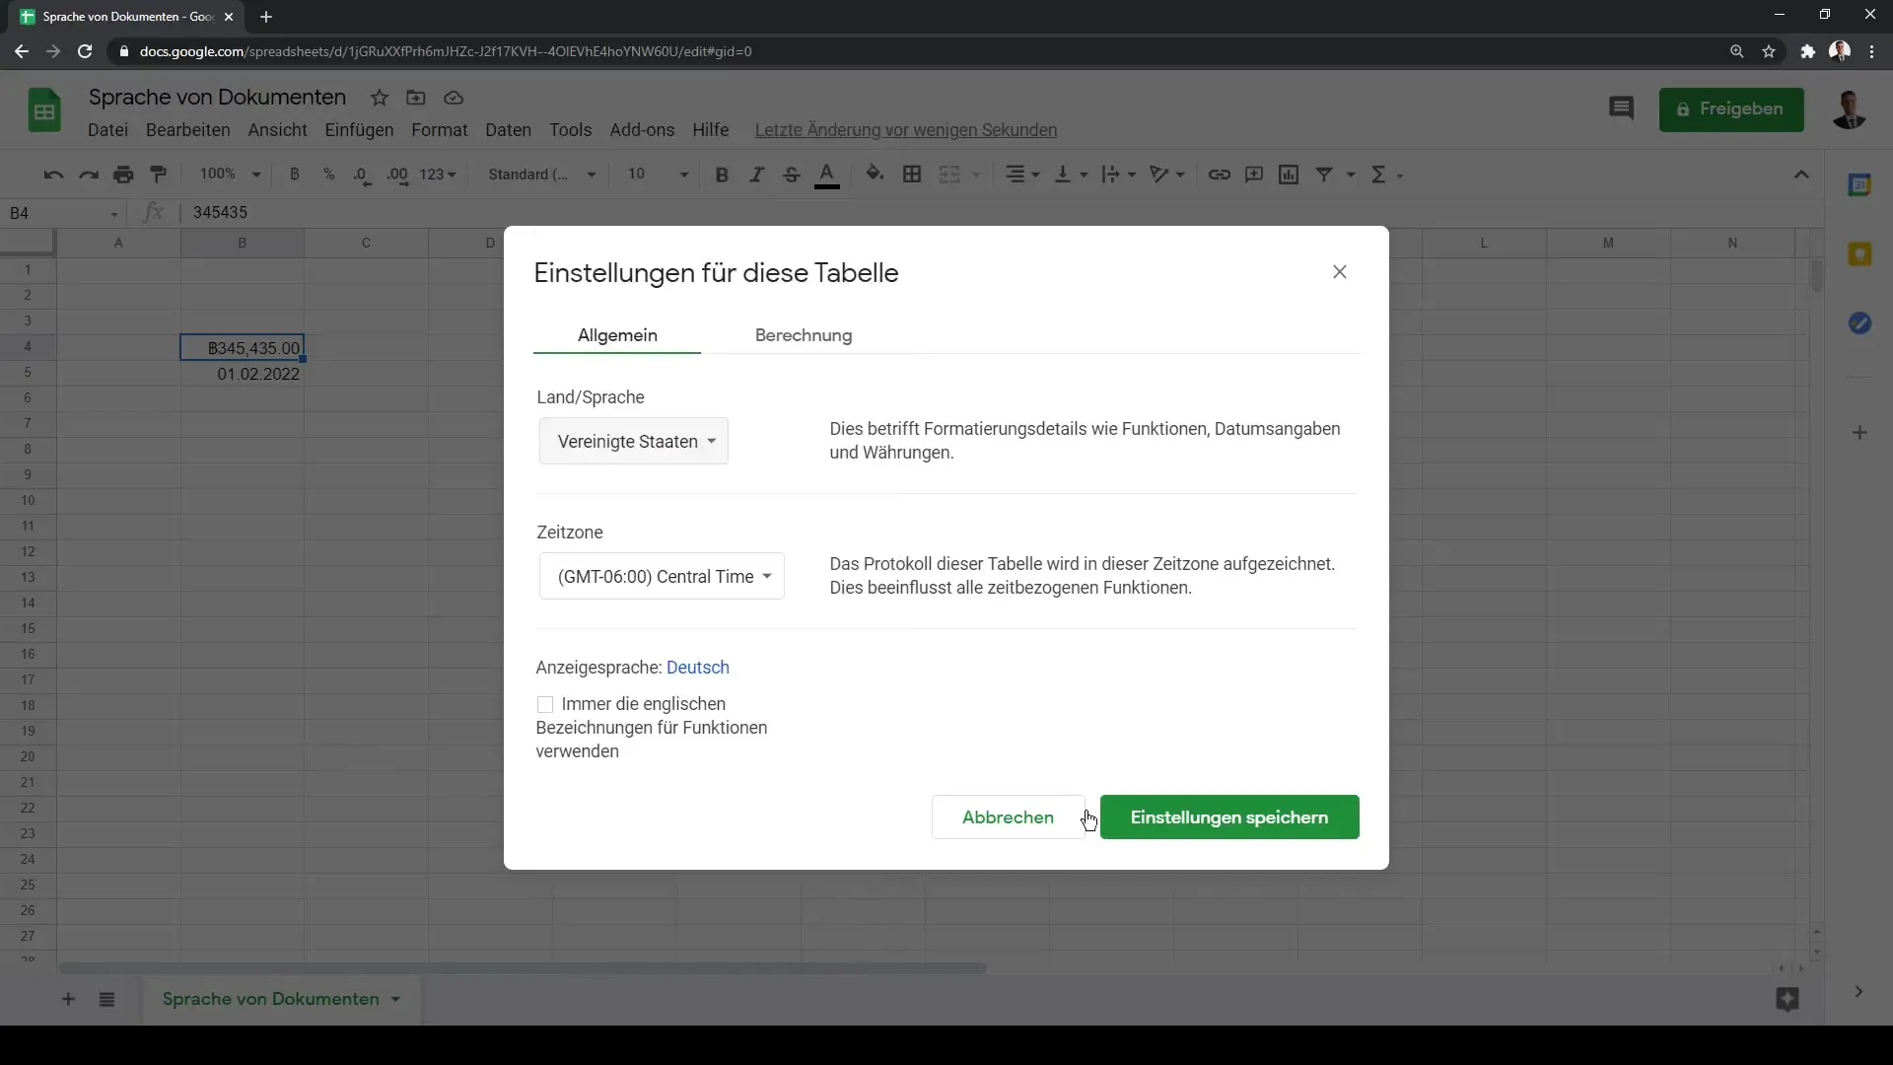Toggle bold formatting
The image size is (1893, 1065).
(722, 175)
